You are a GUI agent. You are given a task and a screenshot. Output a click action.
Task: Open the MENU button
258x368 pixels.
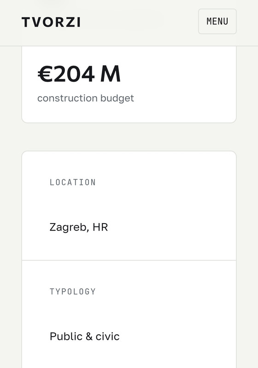(x=217, y=21)
